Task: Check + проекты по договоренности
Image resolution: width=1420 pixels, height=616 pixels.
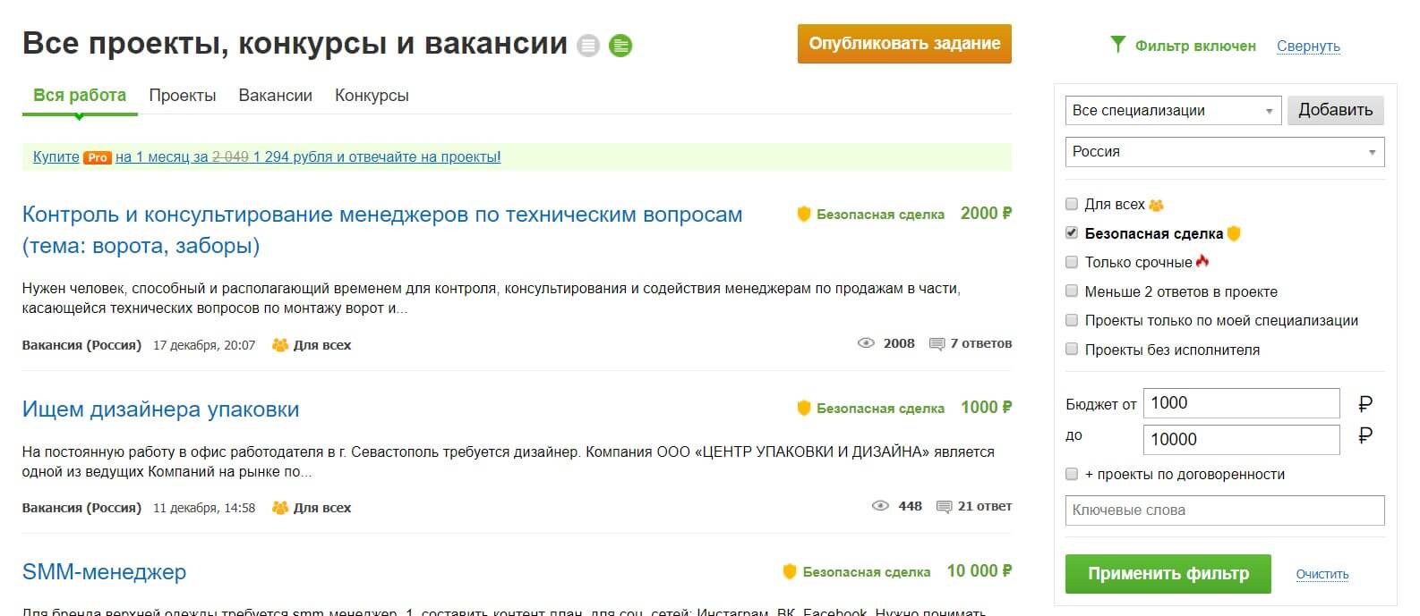Action: (x=1072, y=474)
